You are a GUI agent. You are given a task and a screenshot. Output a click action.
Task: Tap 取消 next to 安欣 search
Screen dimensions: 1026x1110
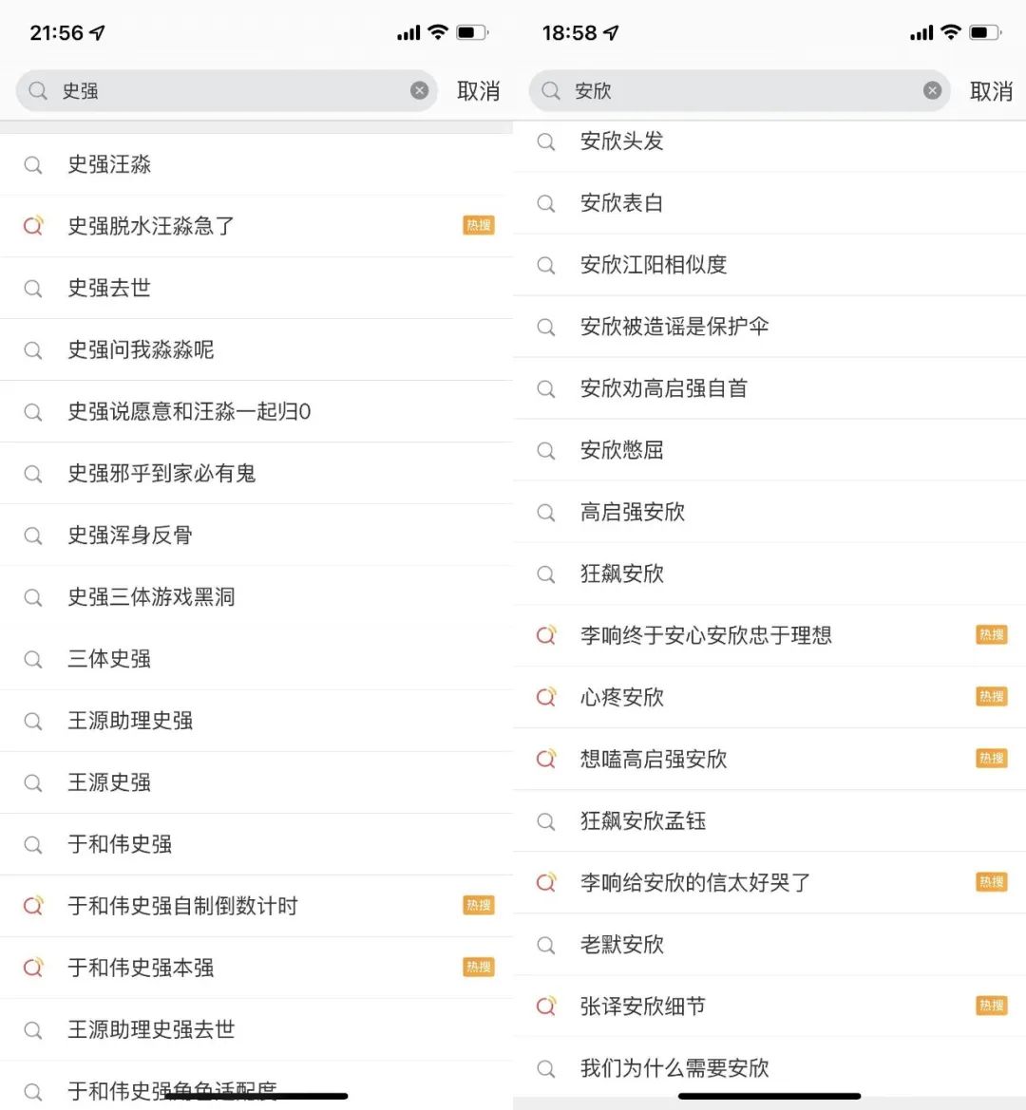991,91
